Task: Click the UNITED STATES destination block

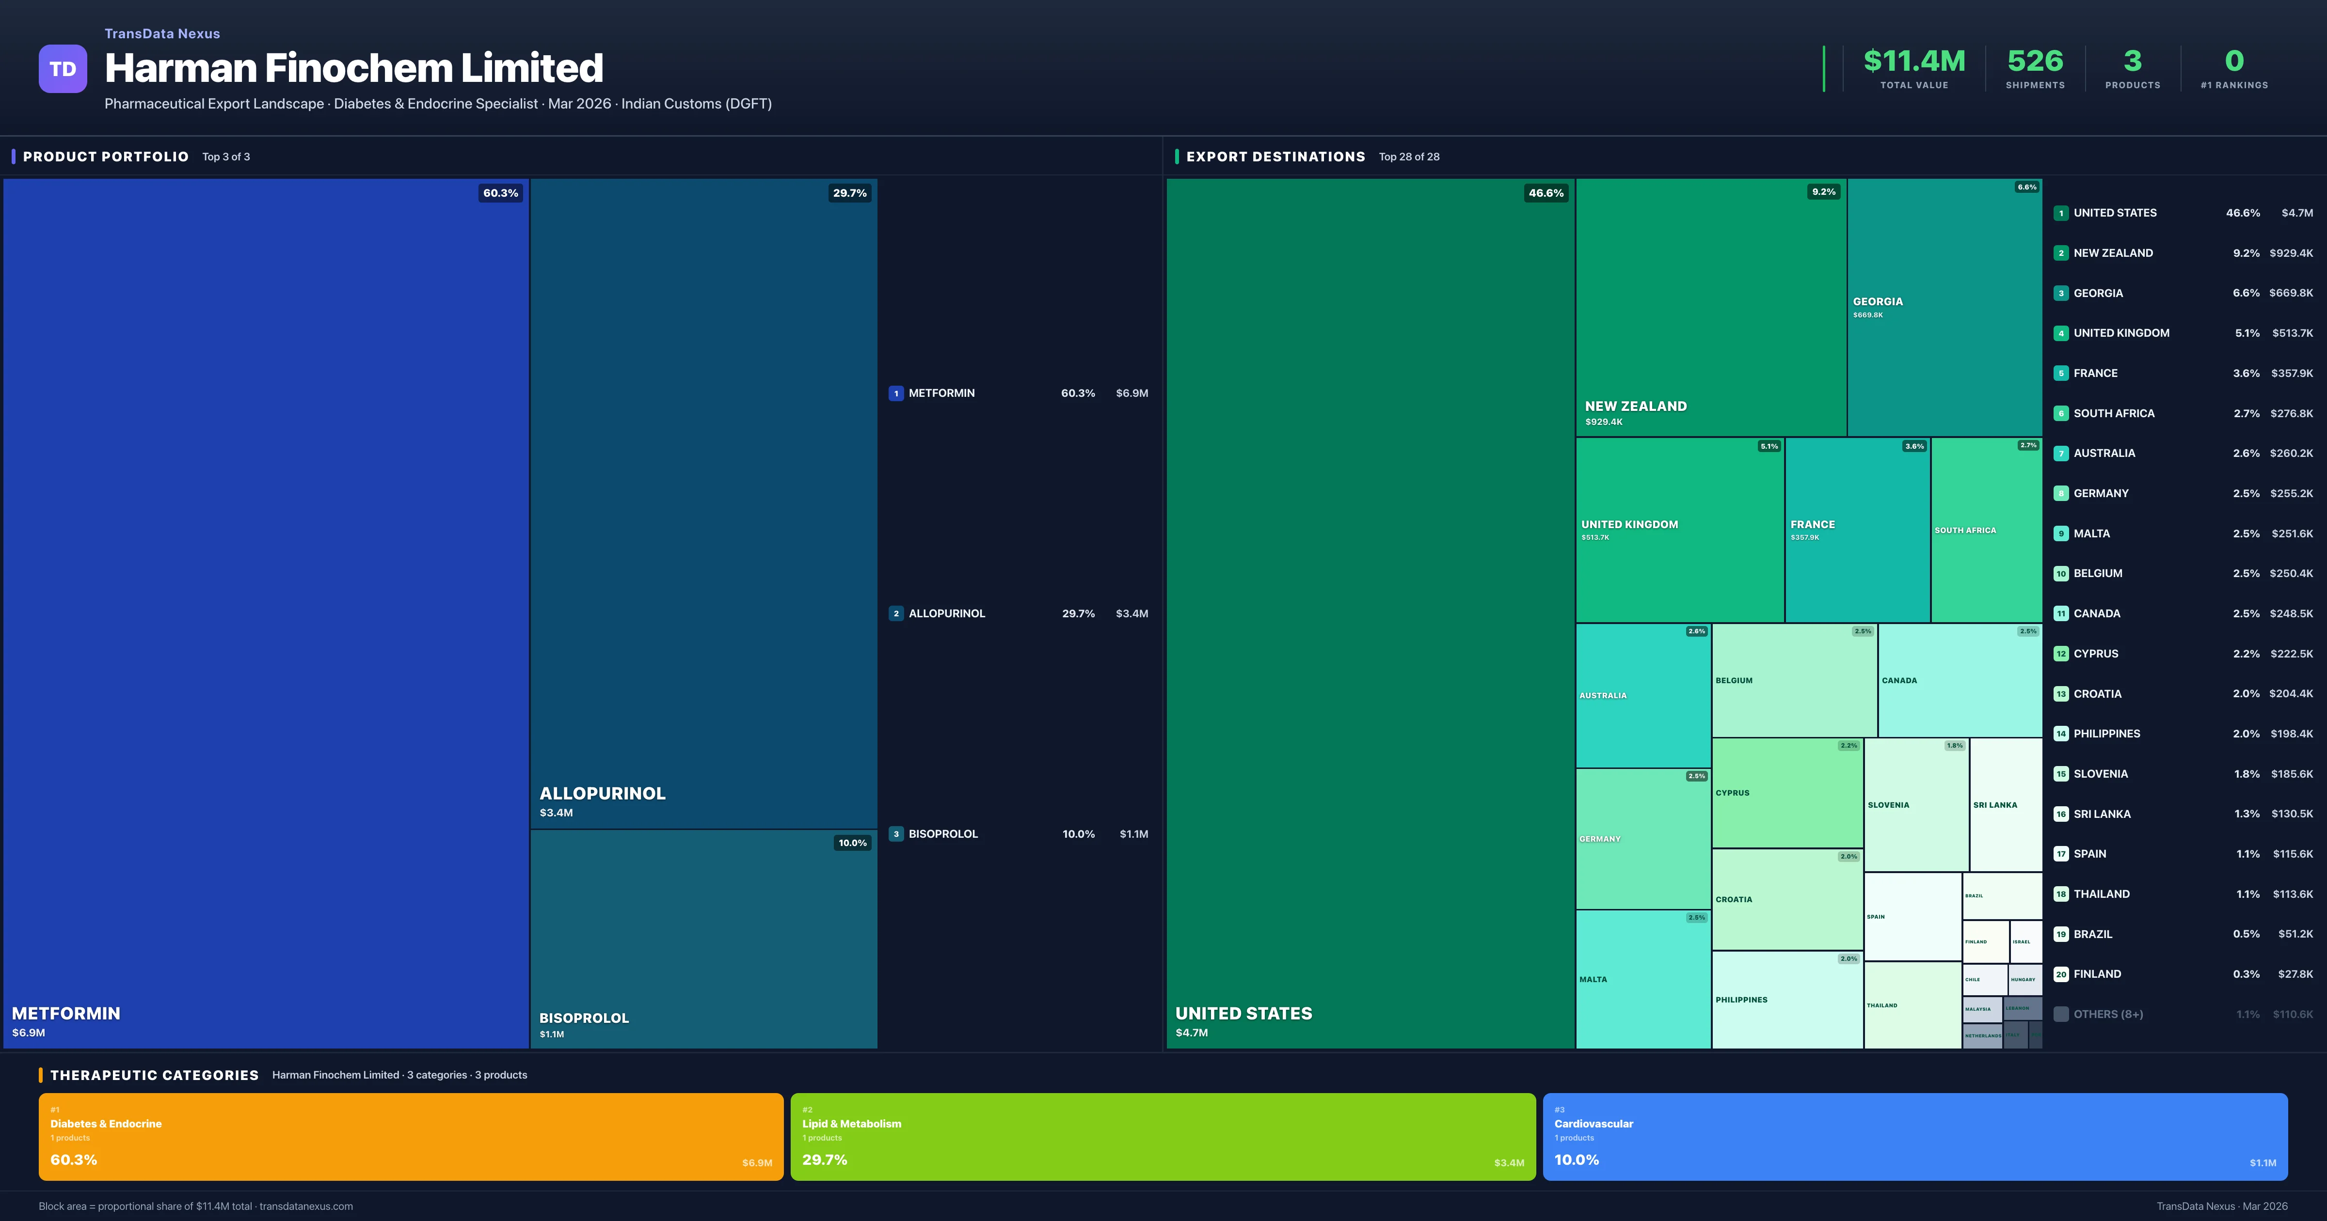Action: (x=1370, y=612)
